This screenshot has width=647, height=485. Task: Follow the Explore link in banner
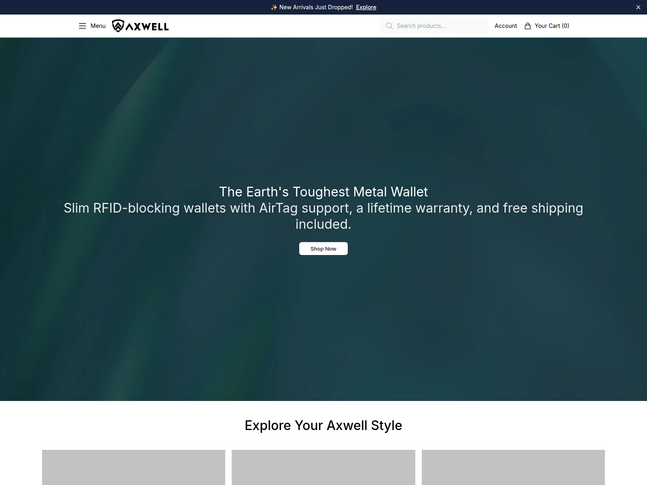pyautogui.click(x=366, y=7)
